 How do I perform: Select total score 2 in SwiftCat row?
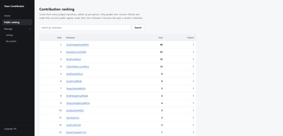(162, 125)
